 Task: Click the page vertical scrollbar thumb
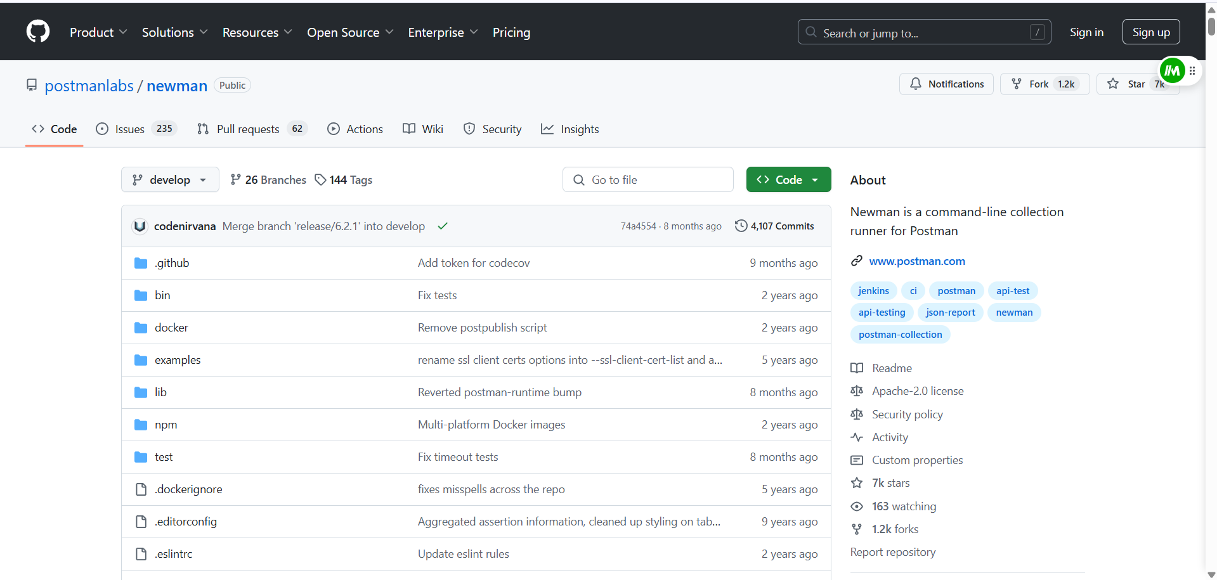1211,26
